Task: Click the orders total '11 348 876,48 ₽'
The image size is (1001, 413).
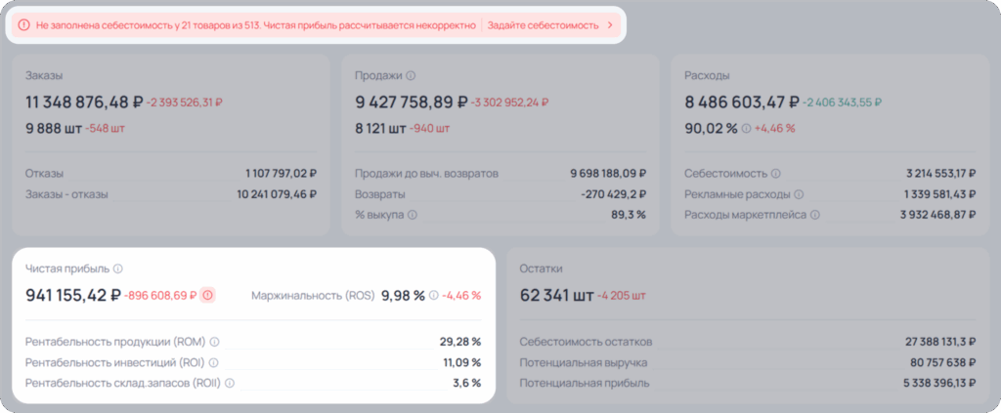Action: [x=84, y=102]
